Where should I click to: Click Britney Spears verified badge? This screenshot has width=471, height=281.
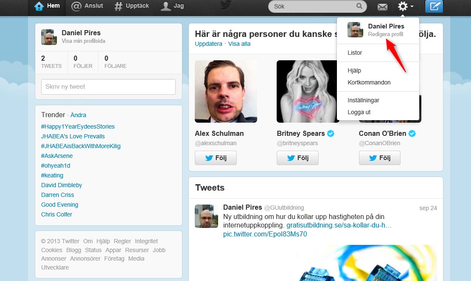(x=331, y=133)
